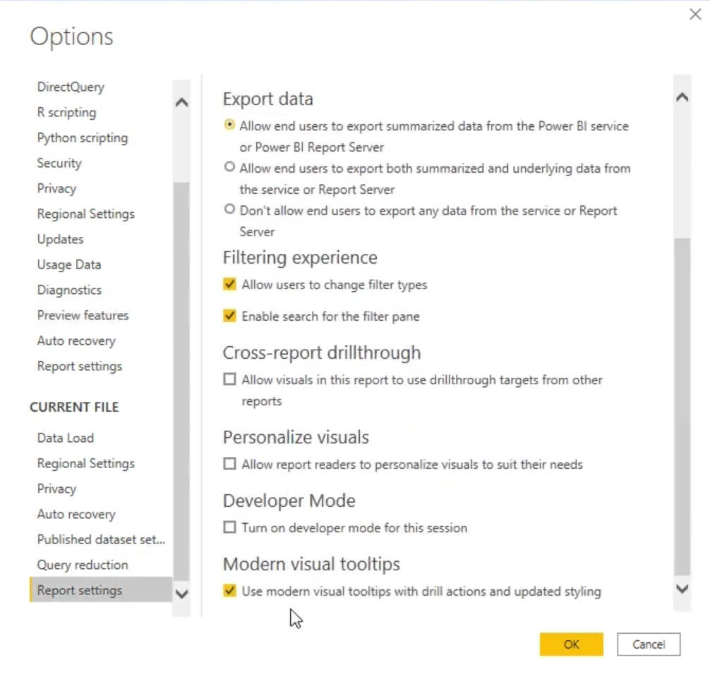This screenshot has width=710, height=681.
Task: Confirm changes with OK button
Action: click(x=571, y=644)
